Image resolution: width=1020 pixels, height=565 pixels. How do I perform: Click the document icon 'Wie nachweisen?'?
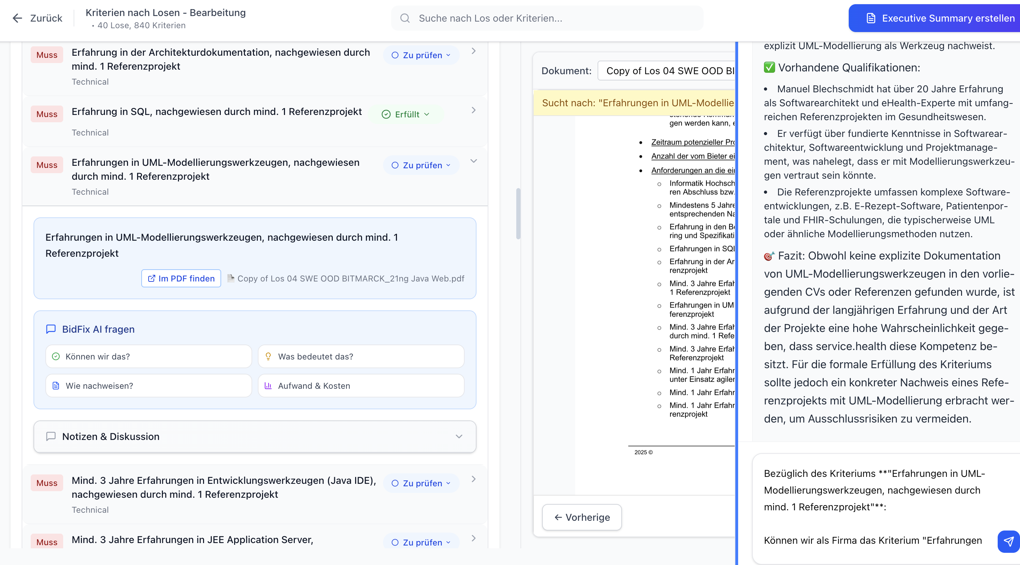149,386
